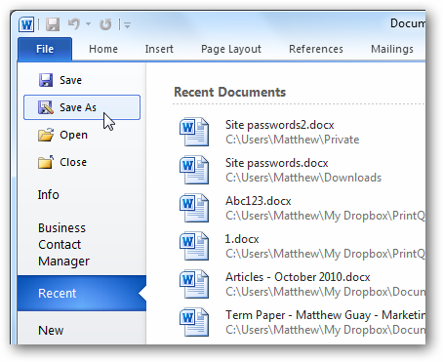Click the C:\Users\Matthew\Downloads path text

pyautogui.click(x=303, y=178)
